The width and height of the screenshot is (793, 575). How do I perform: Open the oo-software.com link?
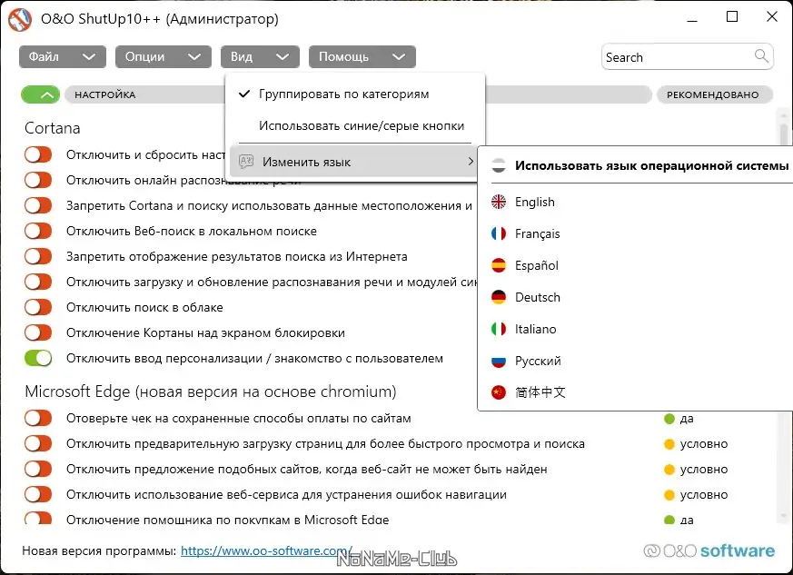pos(263,550)
